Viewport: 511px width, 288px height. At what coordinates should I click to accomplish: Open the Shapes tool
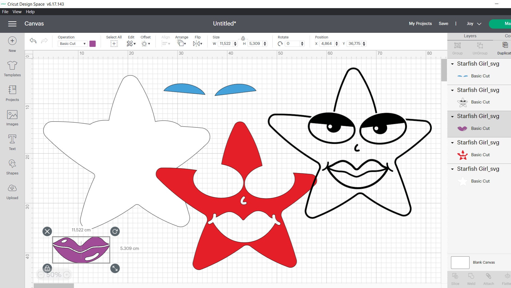pos(12,167)
